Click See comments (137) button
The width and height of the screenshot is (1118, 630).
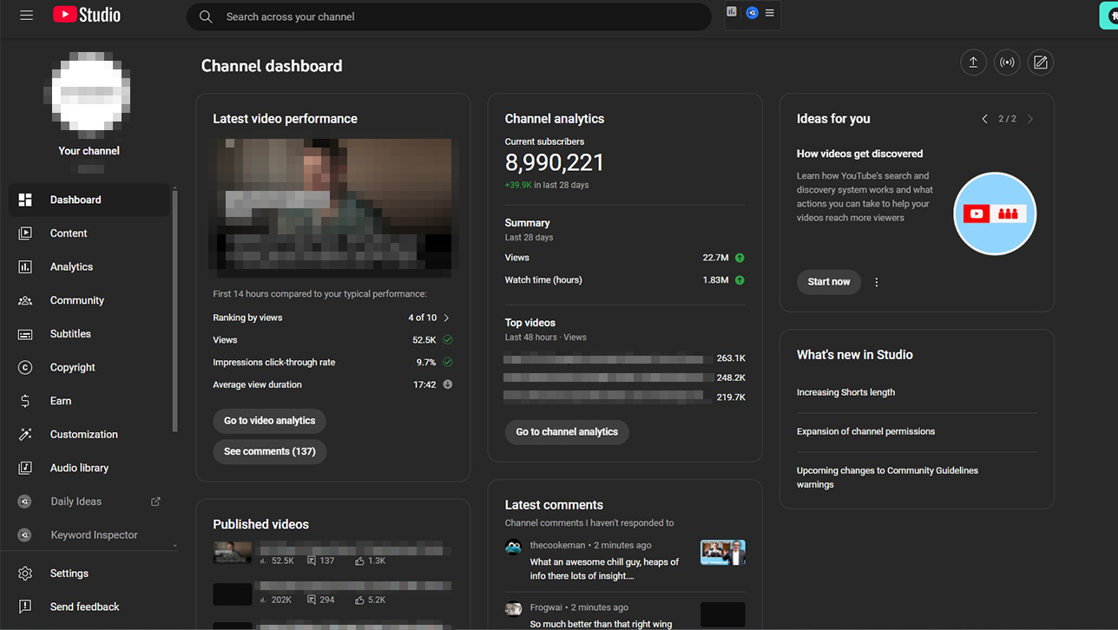[270, 451]
